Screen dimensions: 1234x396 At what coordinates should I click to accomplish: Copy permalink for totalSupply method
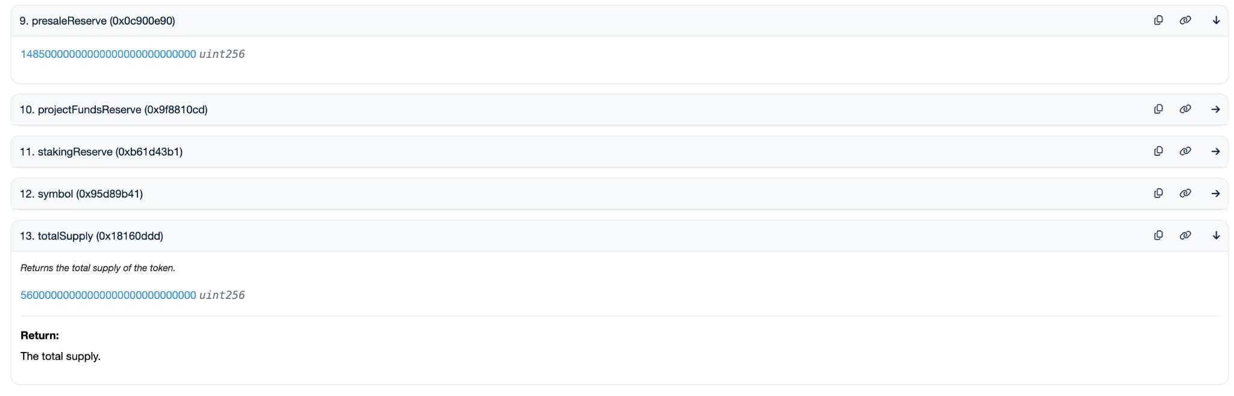(1185, 236)
